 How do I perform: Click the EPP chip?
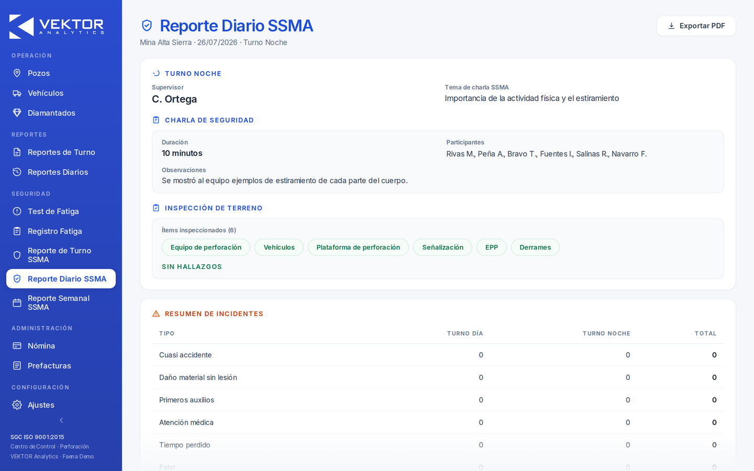[492, 248]
